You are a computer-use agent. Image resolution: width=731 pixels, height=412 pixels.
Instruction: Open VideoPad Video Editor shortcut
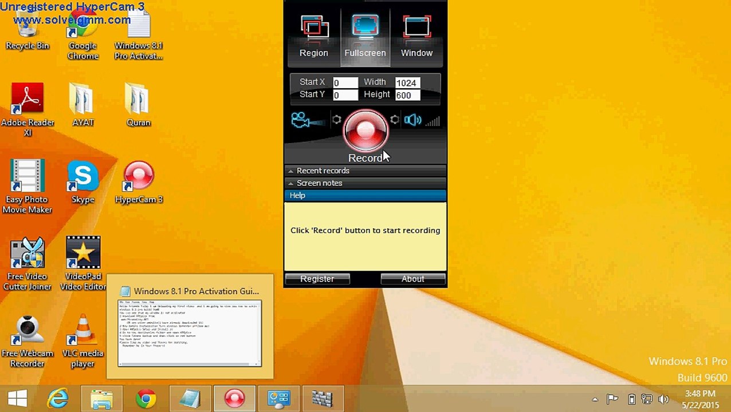coord(82,264)
